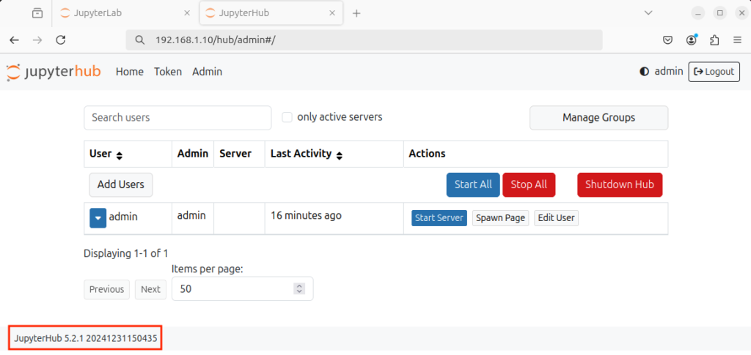This screenshot has width=751, height=355.
Task: Open the Firefox account profile icon
Action: pyautogui.click(x=692, y=40)
